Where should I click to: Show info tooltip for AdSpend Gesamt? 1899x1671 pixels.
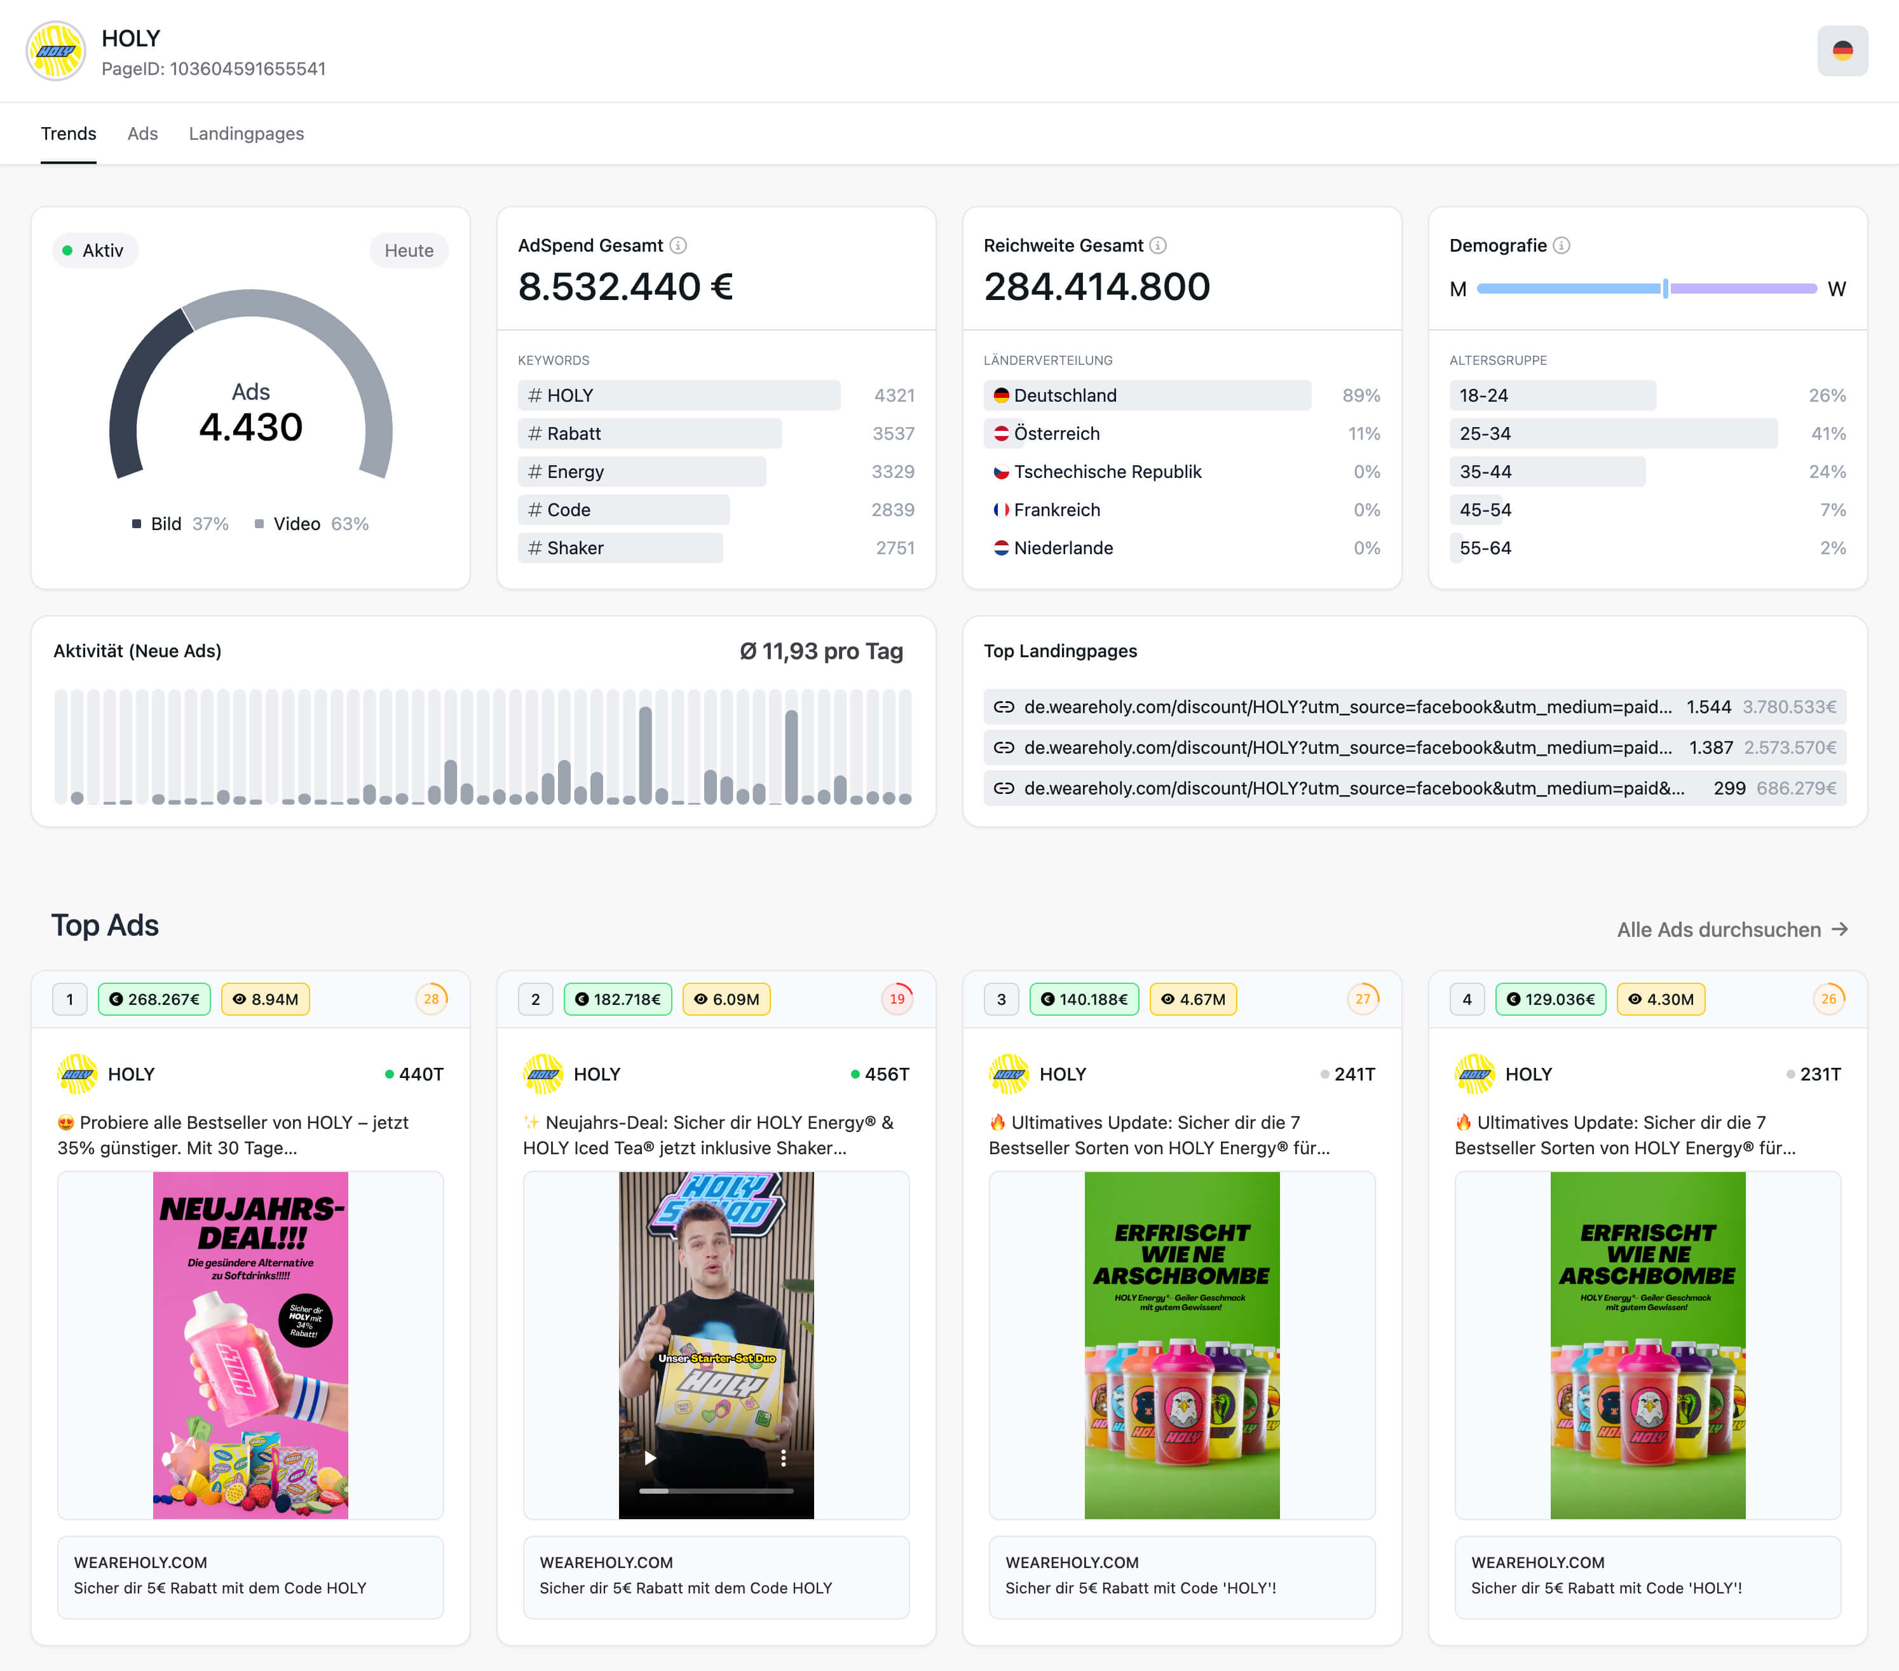678,245
